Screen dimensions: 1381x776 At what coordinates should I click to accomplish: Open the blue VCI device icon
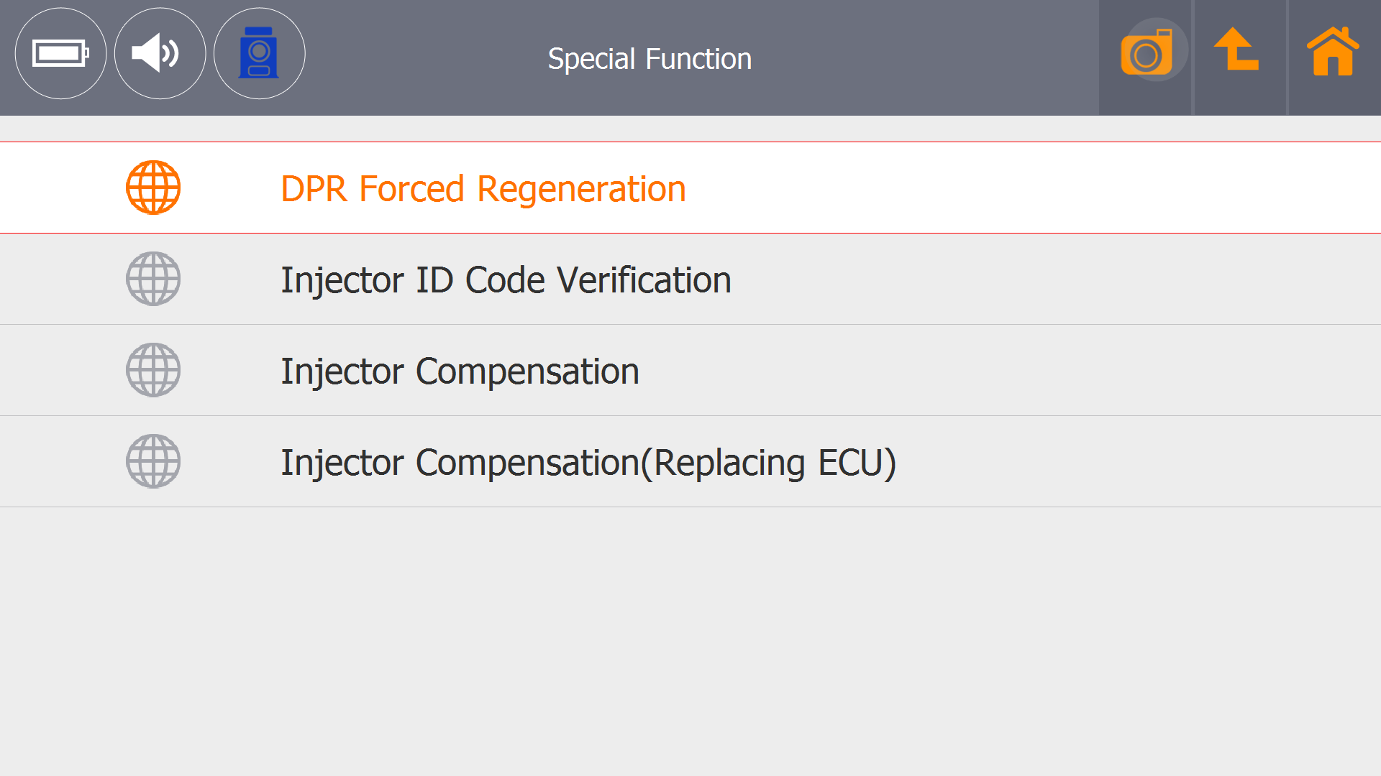click(x=259, y=53)
